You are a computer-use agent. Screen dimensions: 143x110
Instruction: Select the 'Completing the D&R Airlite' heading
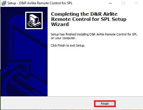84,14
